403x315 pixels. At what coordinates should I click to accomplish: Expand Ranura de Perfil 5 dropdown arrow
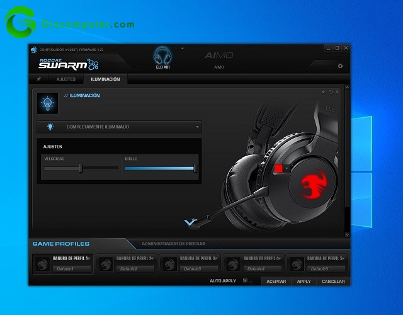pos(343,258)
